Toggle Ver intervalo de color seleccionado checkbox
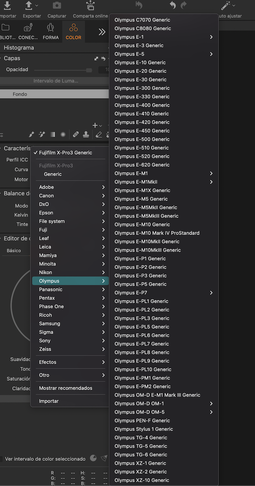 click(x=1, y=459)
